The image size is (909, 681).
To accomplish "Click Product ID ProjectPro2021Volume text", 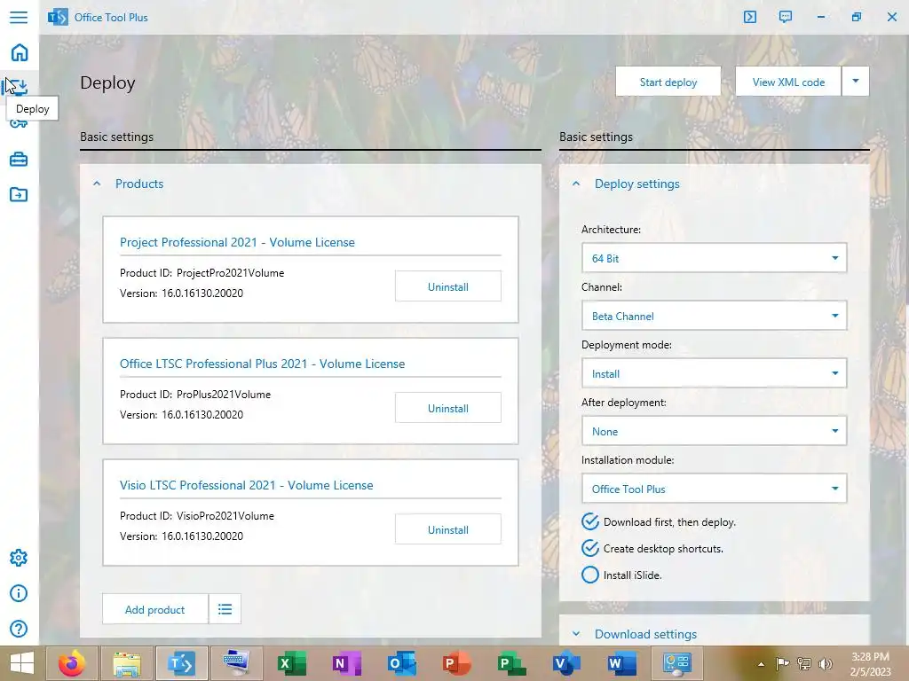I will pyautogui.click(x=202, y=273).
